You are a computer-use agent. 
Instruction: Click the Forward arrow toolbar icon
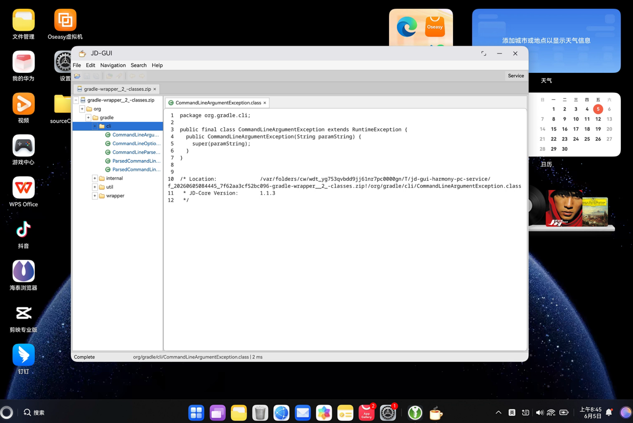142,76
